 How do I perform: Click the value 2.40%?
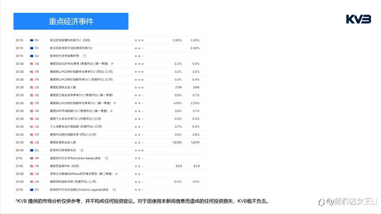click(x=195, y=48)
